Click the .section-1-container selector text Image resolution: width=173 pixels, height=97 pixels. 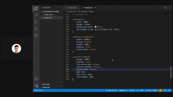(x=82, y=37)
